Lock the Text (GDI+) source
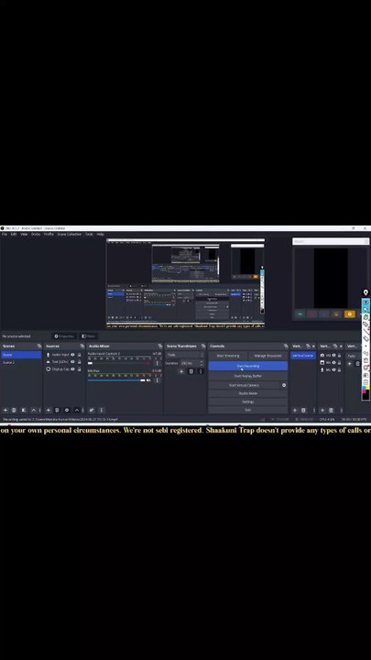 click(x=79, y=362)
